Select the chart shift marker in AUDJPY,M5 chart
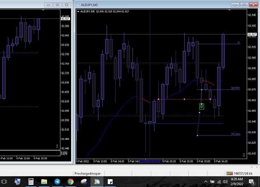Screen dimensions: 260x187 (229, 10)
